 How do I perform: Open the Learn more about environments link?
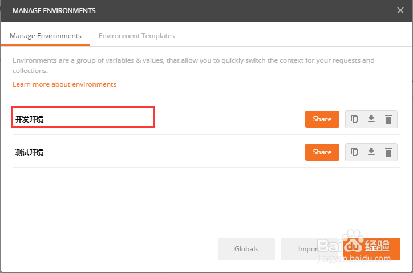(64, 84)
